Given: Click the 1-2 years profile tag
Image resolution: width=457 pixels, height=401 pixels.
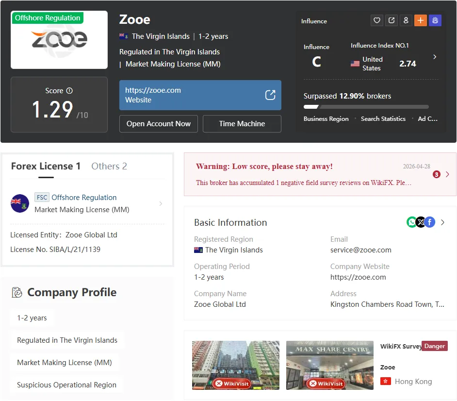Looking at the screenshot, I should coord(32,318).
